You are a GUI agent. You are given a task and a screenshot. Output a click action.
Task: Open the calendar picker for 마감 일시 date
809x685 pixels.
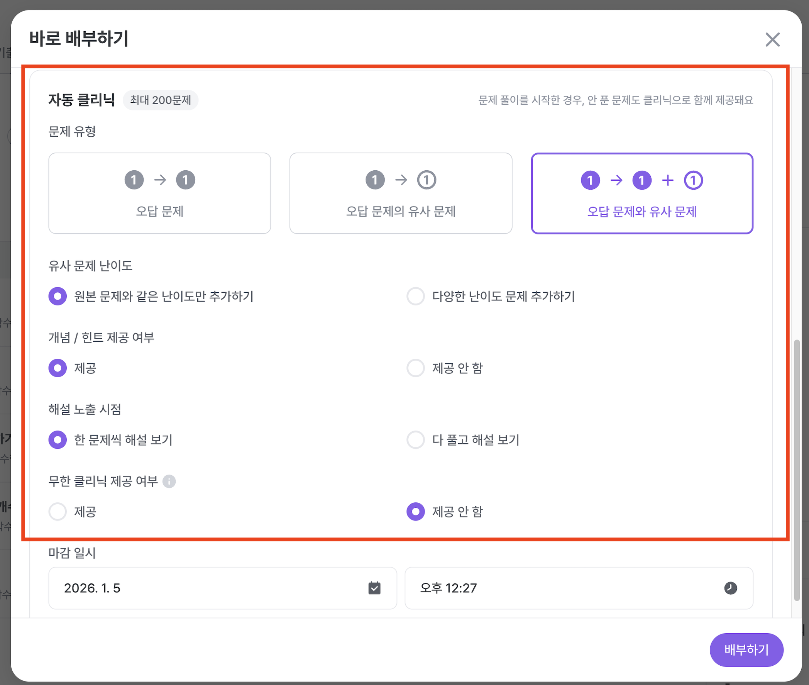coord(374,588)
